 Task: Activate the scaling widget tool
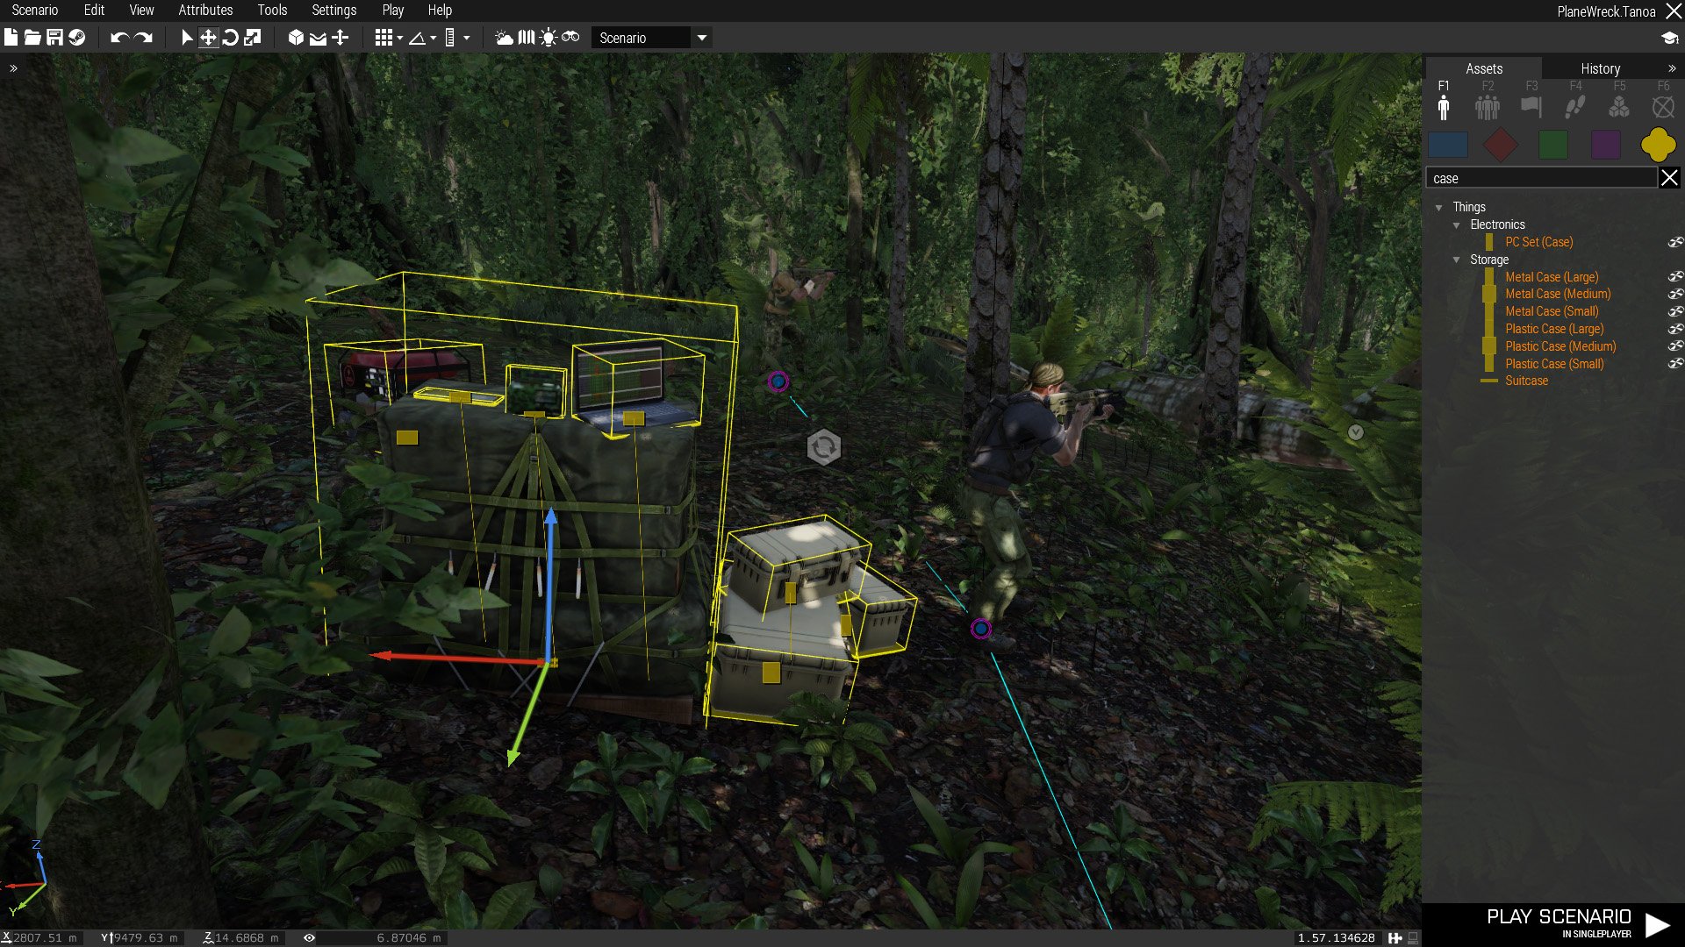(253, 38)
